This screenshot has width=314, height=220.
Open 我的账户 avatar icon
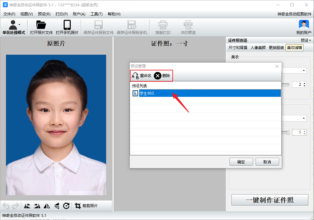click(304, 25)
